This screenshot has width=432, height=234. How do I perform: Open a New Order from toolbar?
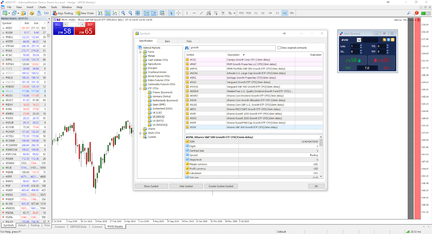point(85,13)
